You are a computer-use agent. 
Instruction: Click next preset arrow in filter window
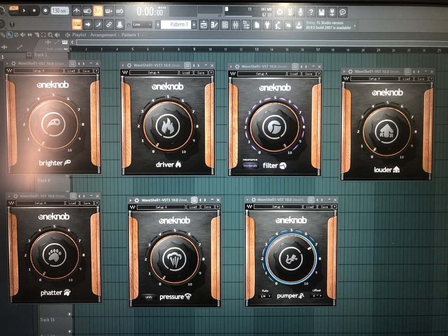point(306,67)
